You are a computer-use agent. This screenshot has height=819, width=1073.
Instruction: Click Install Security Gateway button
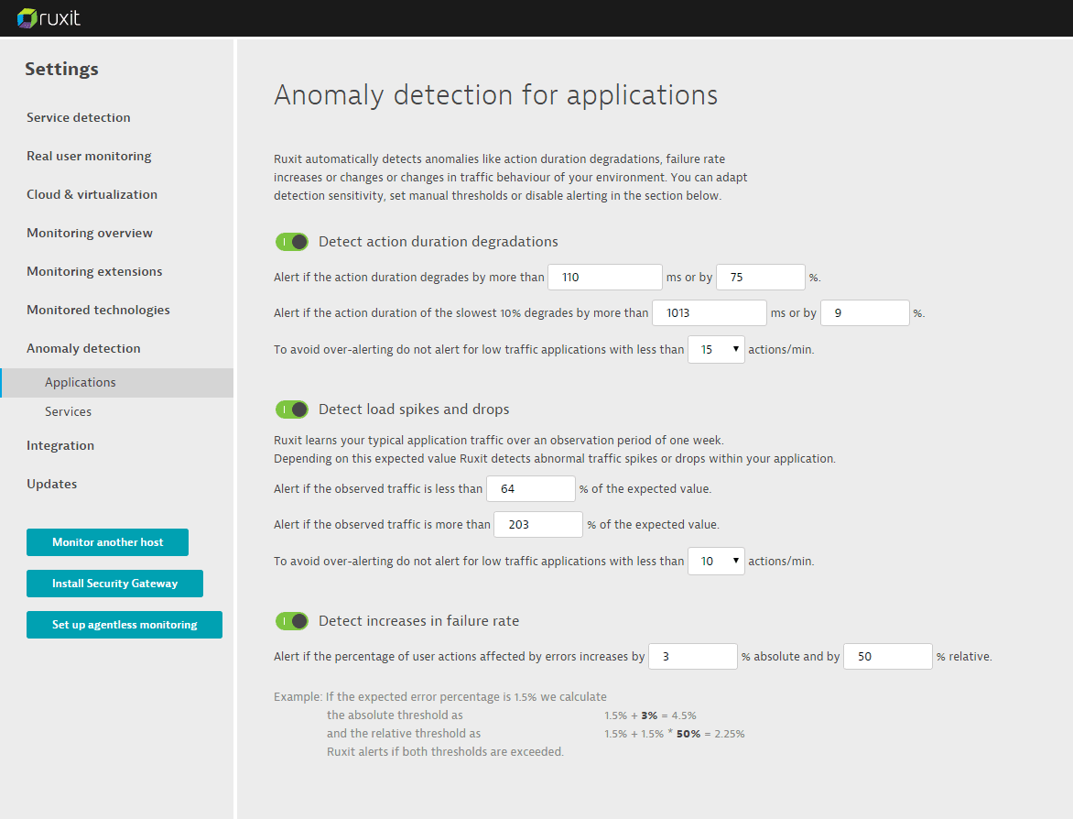(x=115, y=584)
